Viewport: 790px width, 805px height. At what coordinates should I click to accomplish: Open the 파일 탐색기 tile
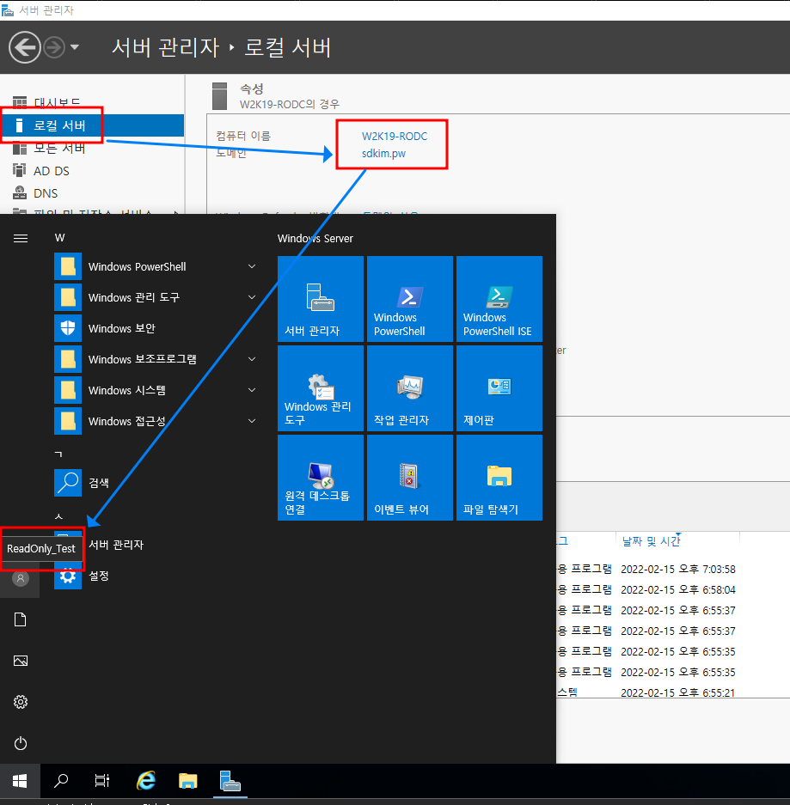(499, 478)
